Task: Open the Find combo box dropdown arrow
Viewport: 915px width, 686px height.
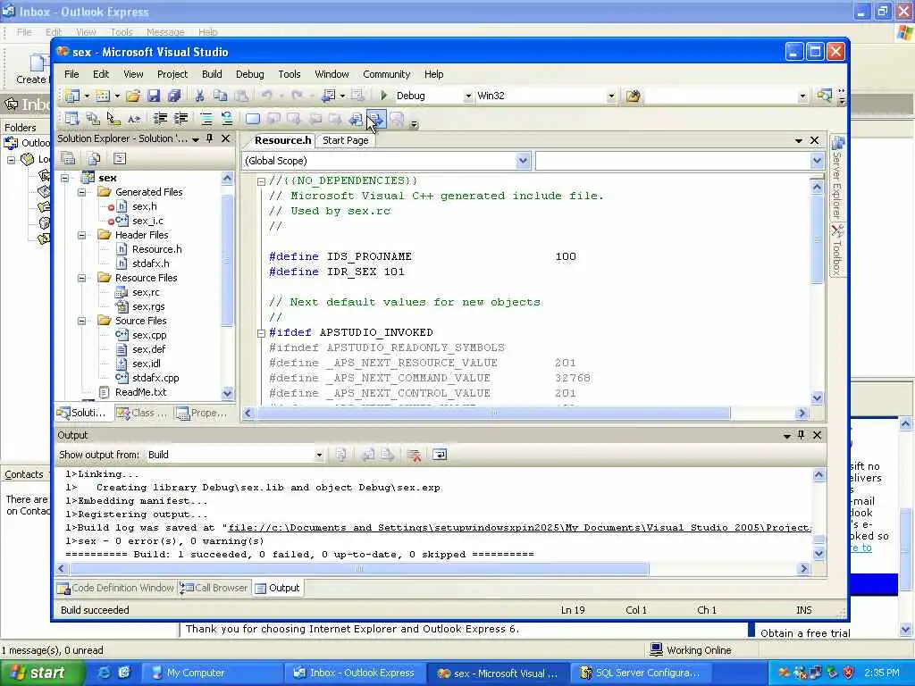Action: (803, 96)
